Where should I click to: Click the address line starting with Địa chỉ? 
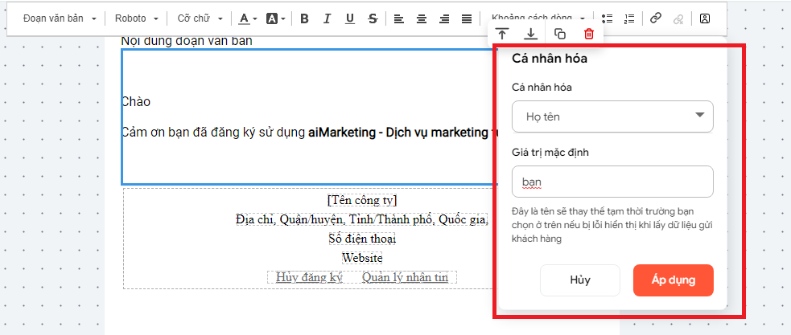click(x=362, y=219)
